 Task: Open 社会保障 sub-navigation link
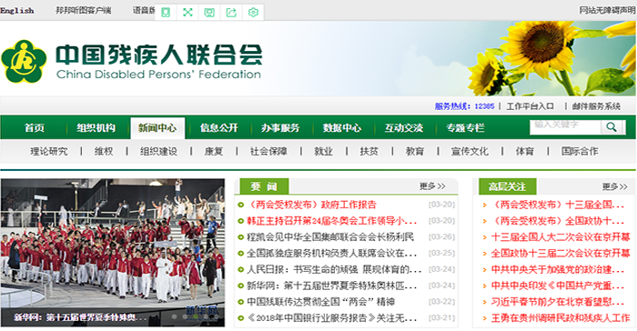tap(268, 152)
